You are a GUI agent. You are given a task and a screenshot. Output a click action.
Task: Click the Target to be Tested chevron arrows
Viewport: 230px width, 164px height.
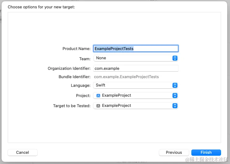point(175,106)
